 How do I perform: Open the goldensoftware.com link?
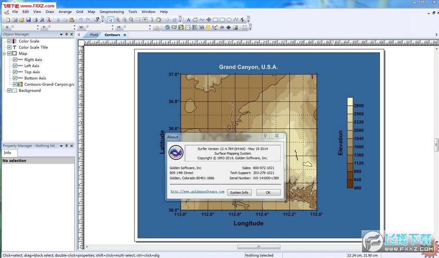coord(197,191)
